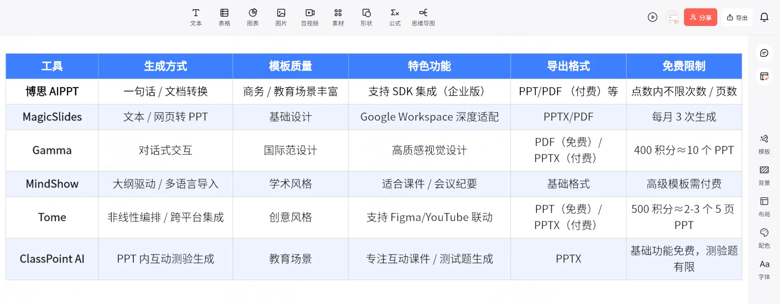Click the 创意风格 cell
This screenshot has width=780, height=304.
click(291, 217)
